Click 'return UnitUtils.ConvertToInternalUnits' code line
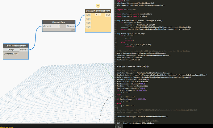This screenshot has height=128, width=213. click(156, 29)
